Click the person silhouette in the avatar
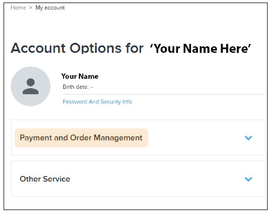 click(x=30, y=86)
